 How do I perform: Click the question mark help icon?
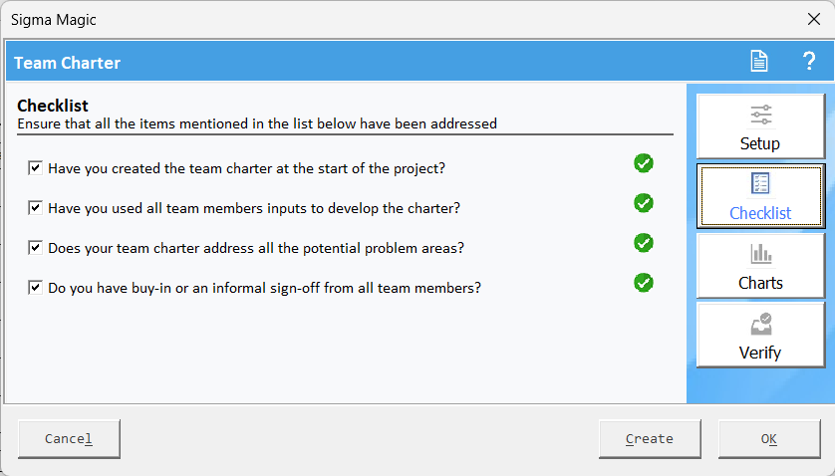(809, 61)
